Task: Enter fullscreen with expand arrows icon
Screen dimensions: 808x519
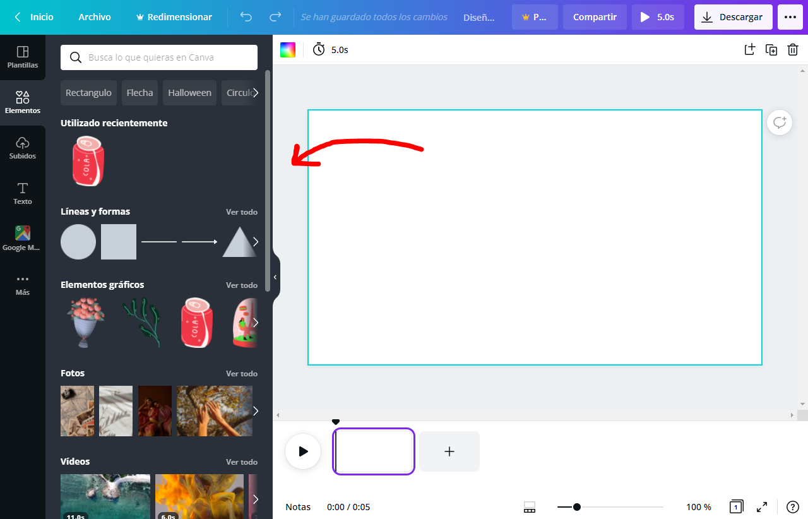Action: pos(762,507)
